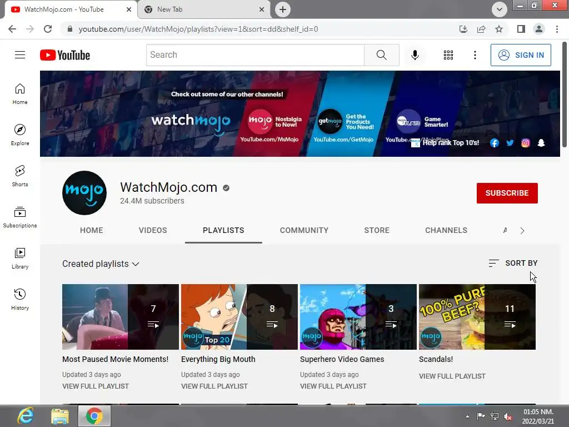Open the Everything Big Mouth title
Viewport: 569px width, 427px height.
[x=218, y=359]
